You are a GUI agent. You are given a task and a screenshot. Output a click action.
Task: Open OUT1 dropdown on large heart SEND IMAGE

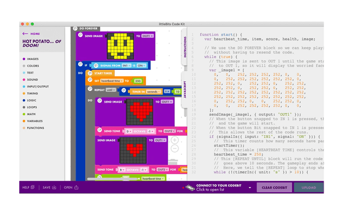click(167, 102)
